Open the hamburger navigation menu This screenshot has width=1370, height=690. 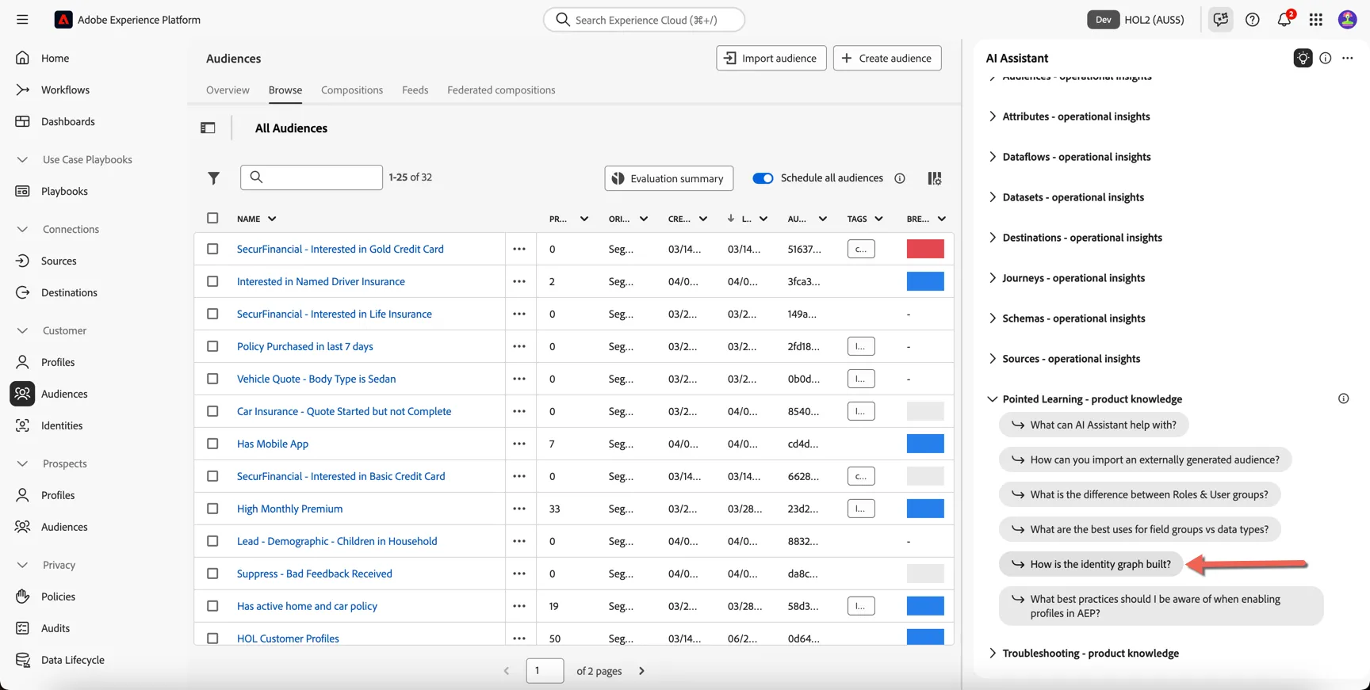click(22, 20)
